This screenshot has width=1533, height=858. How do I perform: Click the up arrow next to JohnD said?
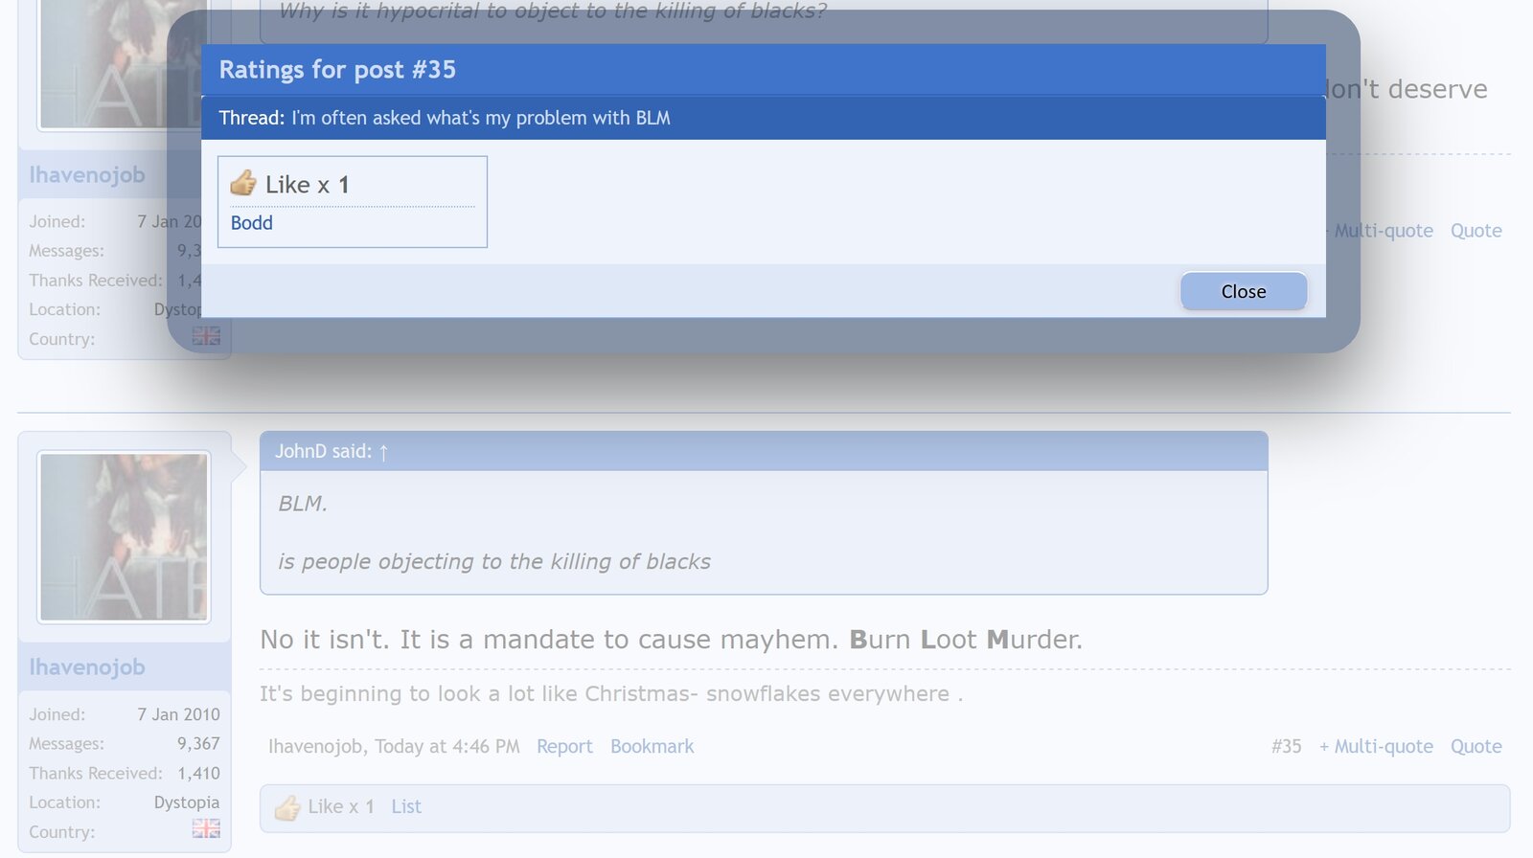pyautogui.click(x=383, y=452)
